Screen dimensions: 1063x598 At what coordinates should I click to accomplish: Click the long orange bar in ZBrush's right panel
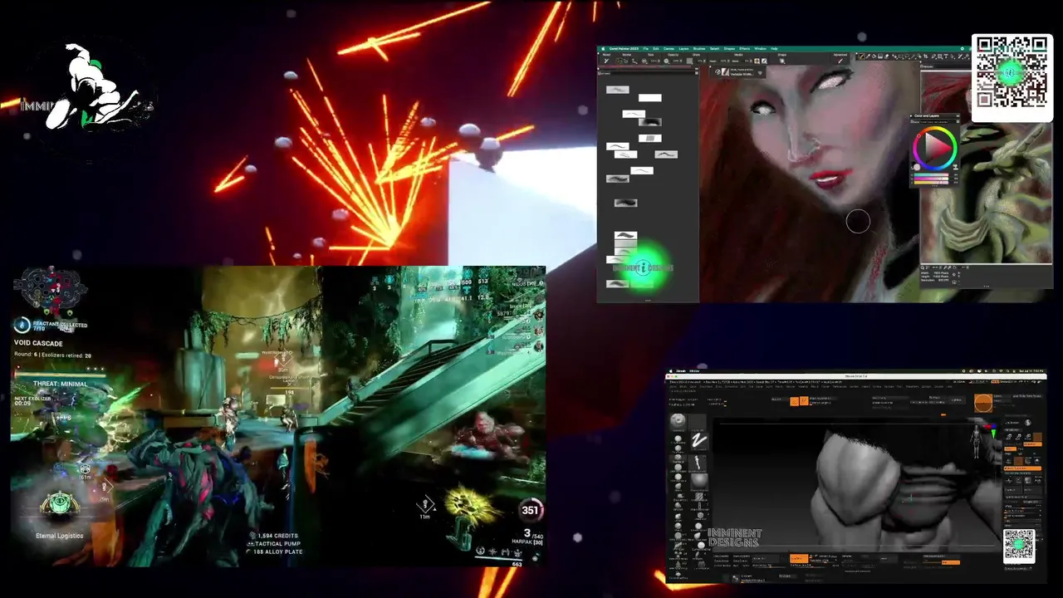click(1024, 469)
